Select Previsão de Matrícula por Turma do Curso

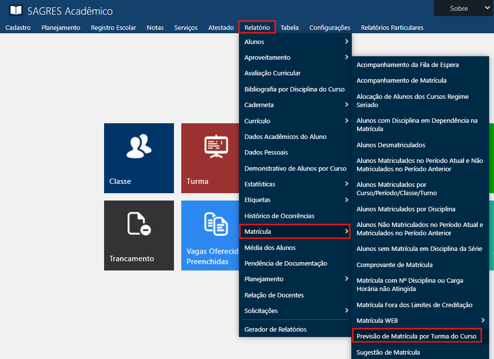(x=416, y=337)
